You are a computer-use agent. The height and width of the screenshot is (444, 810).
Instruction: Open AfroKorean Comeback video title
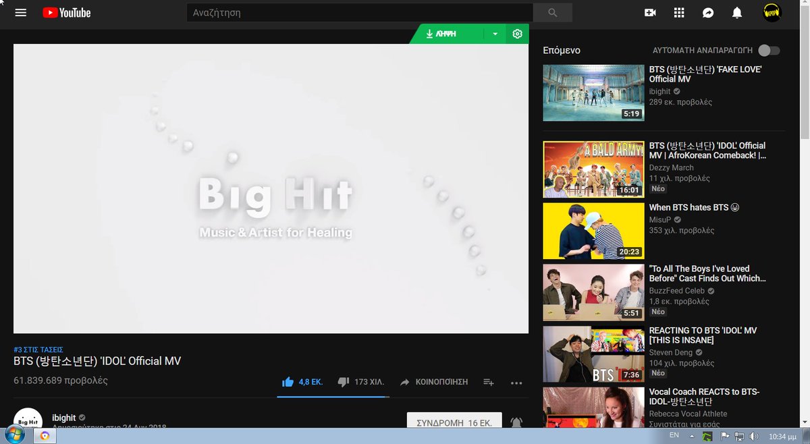click(707, 150)
